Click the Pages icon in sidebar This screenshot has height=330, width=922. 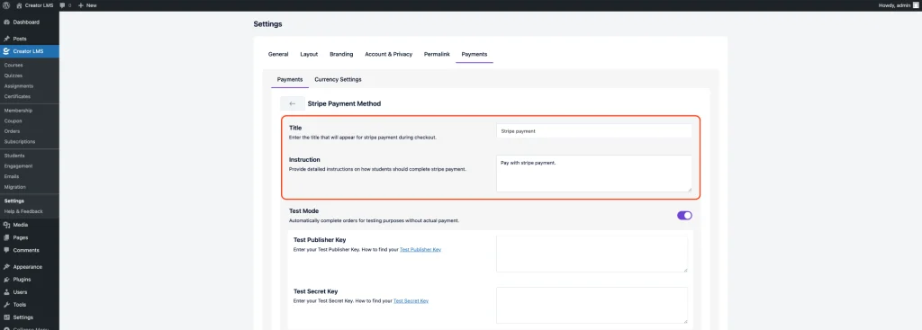point(6,237)
